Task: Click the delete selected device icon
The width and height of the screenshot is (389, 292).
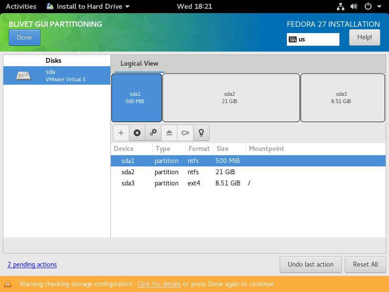Action: coord(137,133)
